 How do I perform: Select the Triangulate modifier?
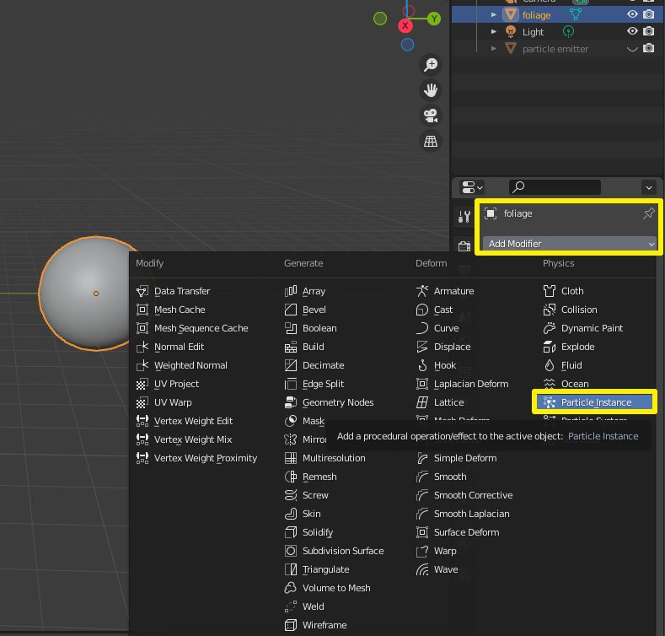[x=317, y=569]
